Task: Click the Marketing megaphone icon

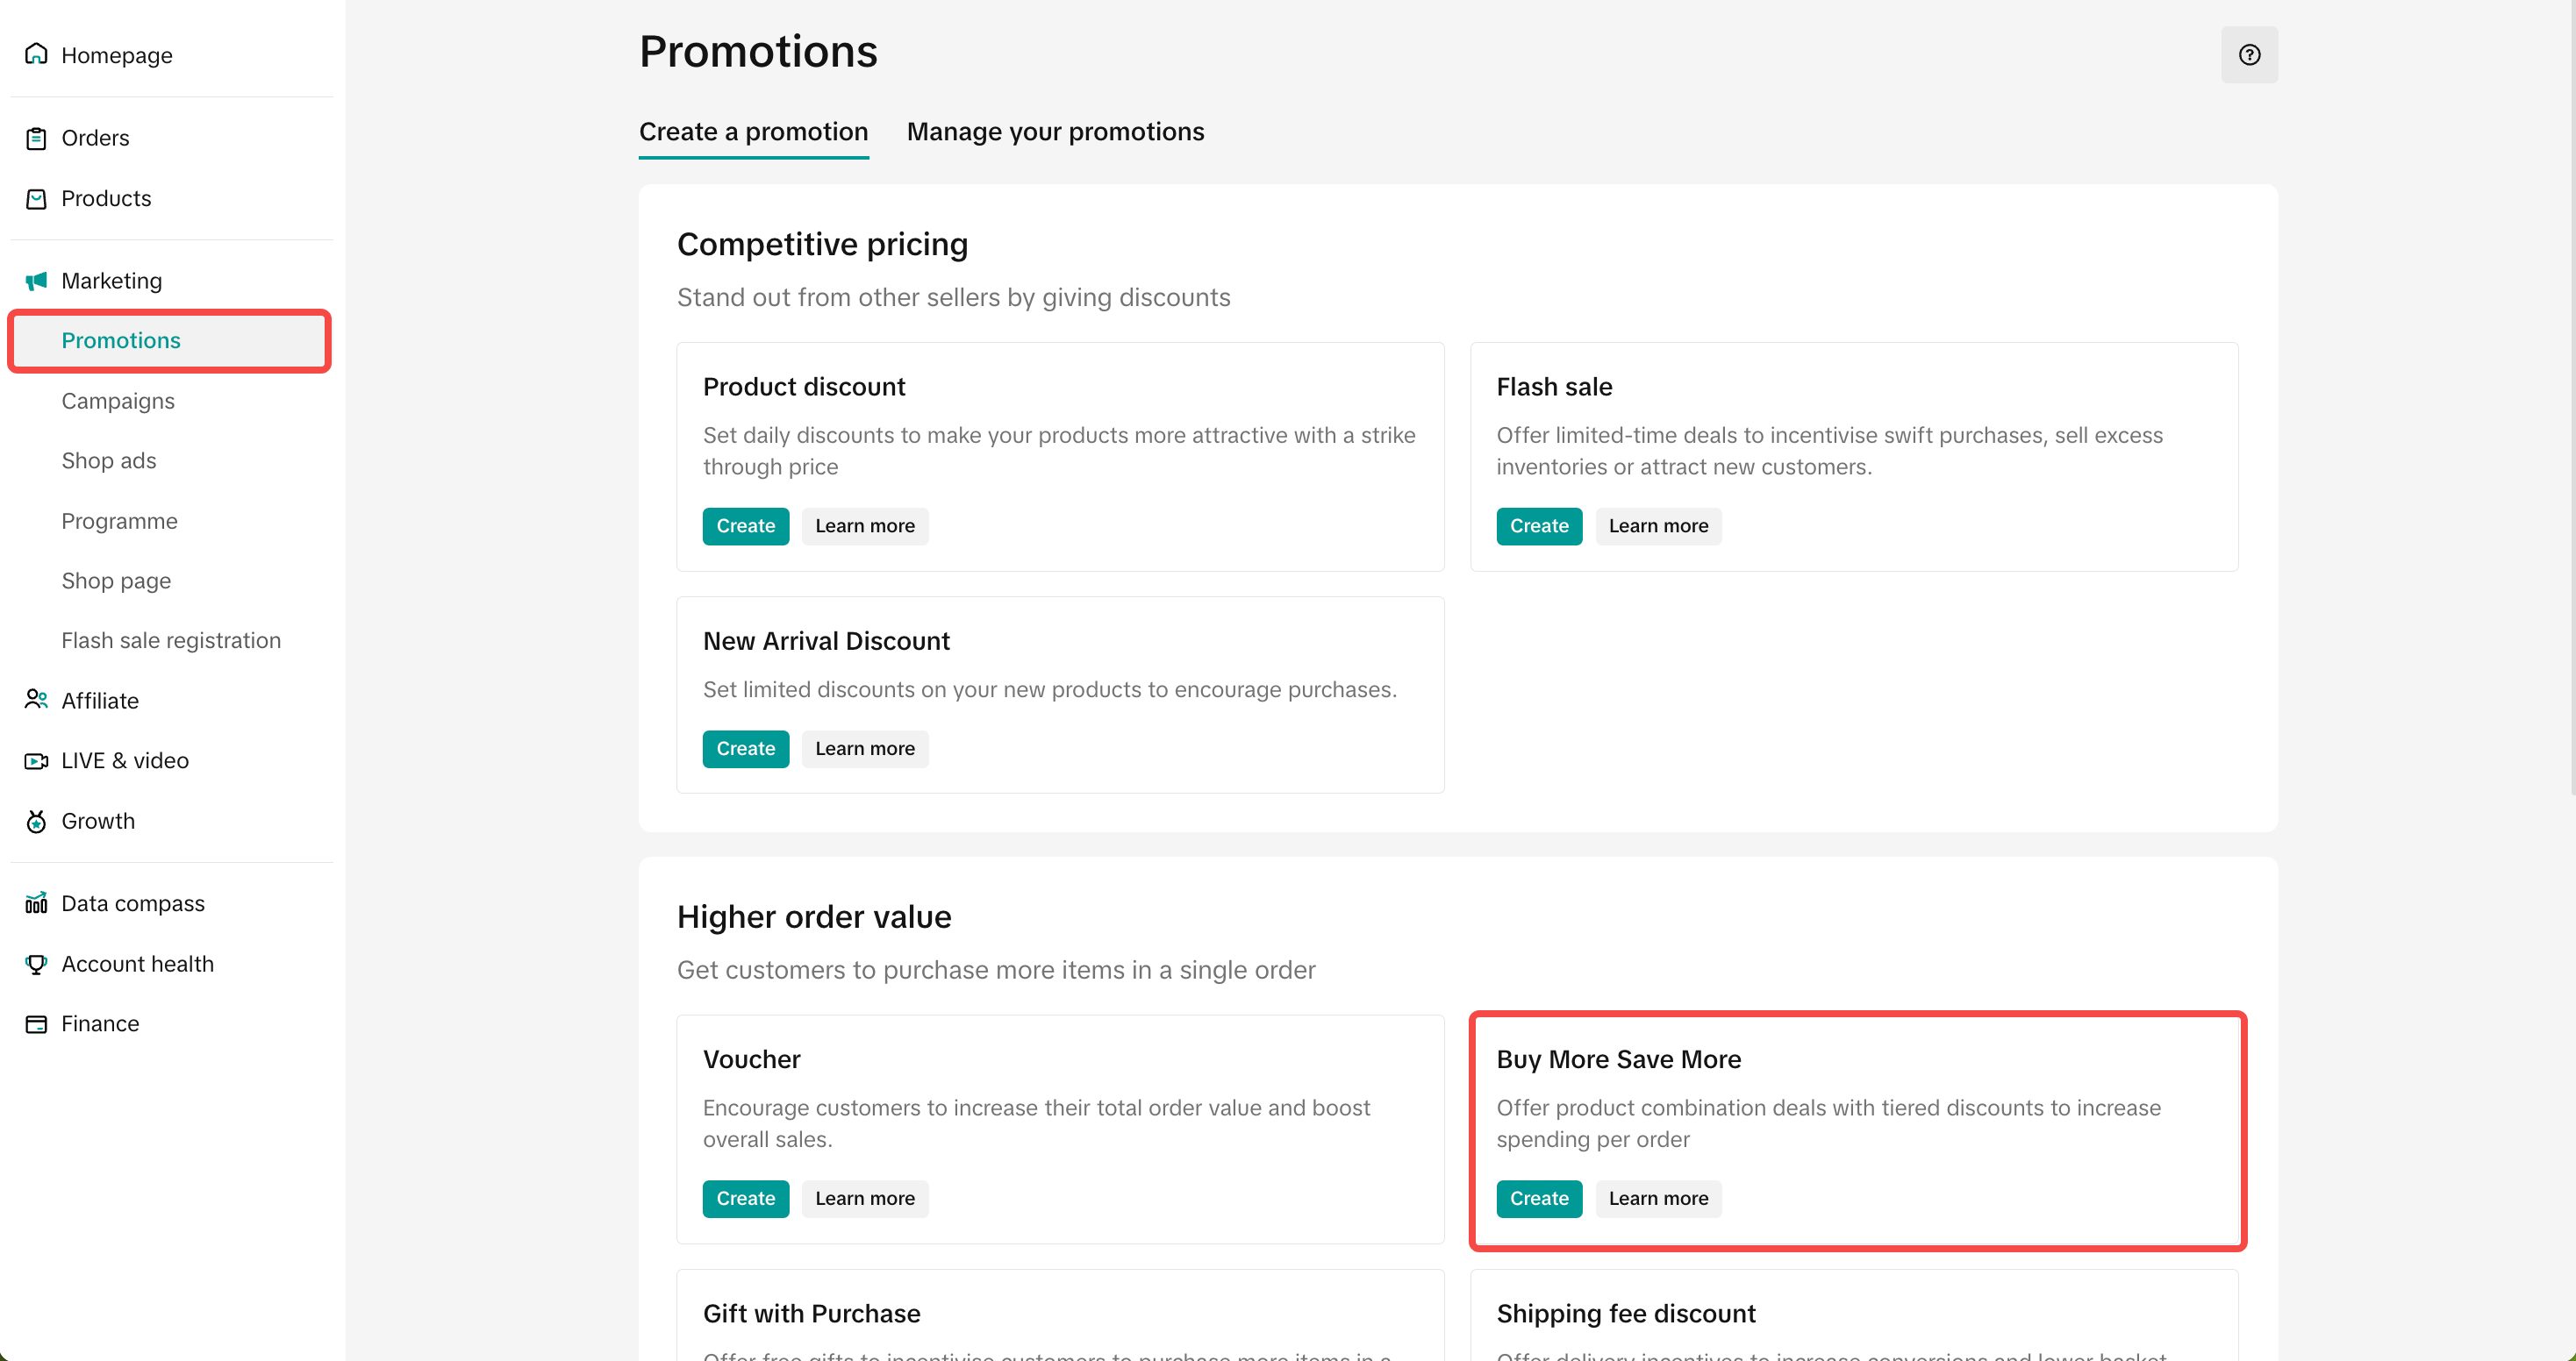Action: pos(36,281)
